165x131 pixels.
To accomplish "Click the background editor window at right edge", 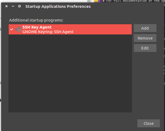I will click(x=164, y=67).
